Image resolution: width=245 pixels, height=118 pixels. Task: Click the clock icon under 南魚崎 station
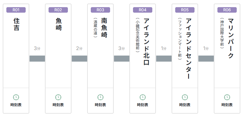point(100,97)
